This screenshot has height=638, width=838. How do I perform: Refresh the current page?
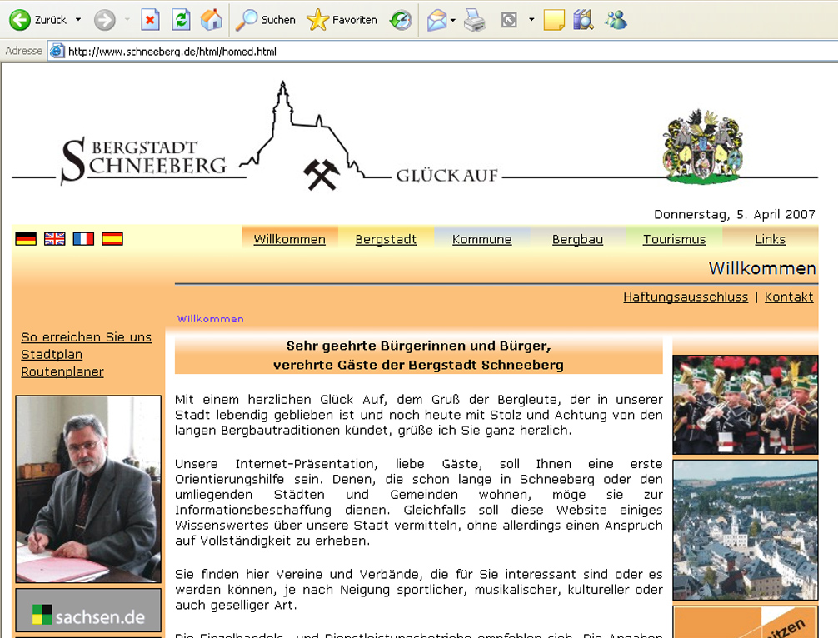point(181,20)
